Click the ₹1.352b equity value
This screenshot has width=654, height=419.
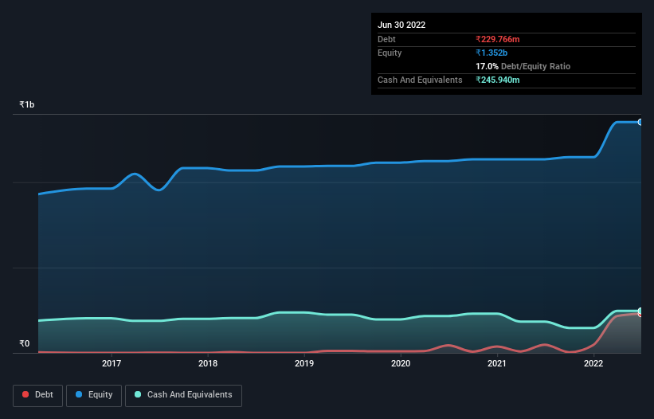point(491,53)
